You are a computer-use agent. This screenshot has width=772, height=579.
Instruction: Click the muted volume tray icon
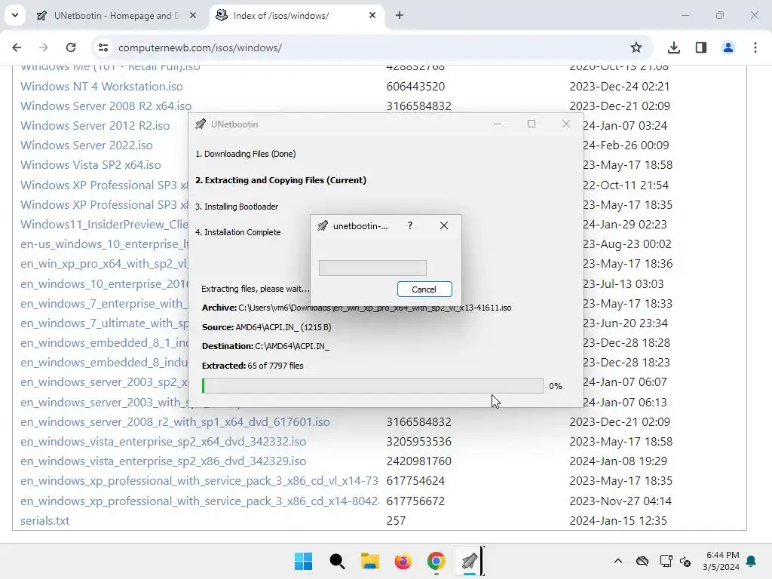(685, 561)
